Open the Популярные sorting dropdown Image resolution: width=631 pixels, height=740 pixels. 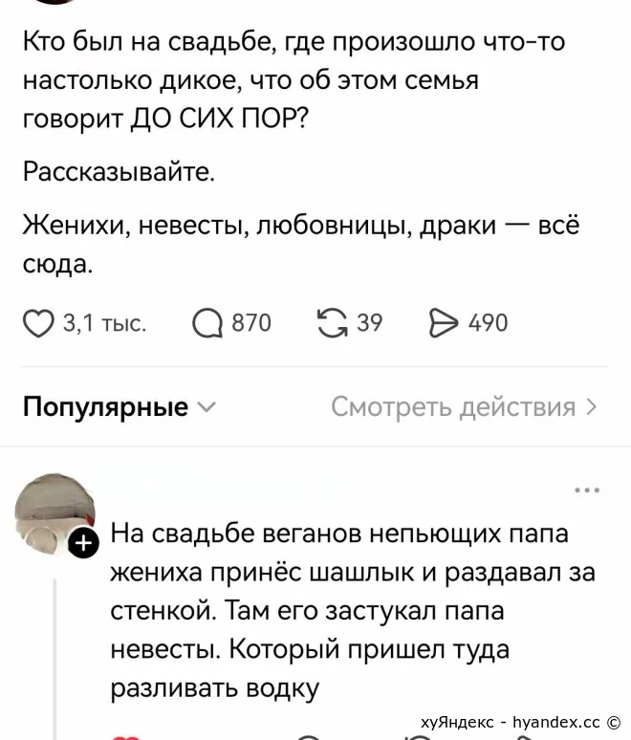[x=120, y=407]
